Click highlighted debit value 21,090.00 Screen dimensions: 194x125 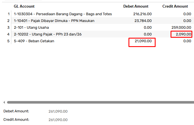[143, 41]
